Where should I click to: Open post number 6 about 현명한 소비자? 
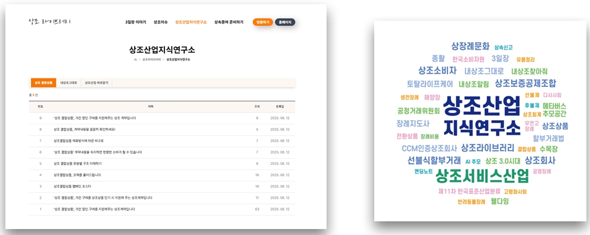pyautogui.click(x=98, y=152)
